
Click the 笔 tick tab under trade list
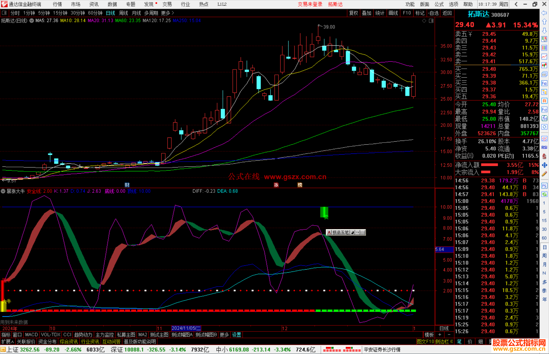click(459, 342)
